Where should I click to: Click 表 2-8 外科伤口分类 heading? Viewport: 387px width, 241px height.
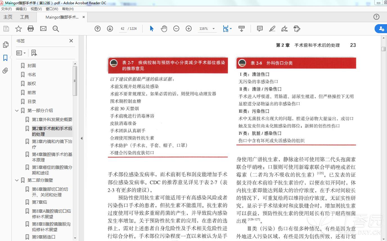(x=271, y=63)
